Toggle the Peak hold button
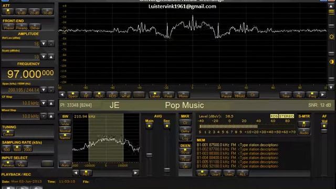This screenshot has width=336, height=189. coord(168,95)
